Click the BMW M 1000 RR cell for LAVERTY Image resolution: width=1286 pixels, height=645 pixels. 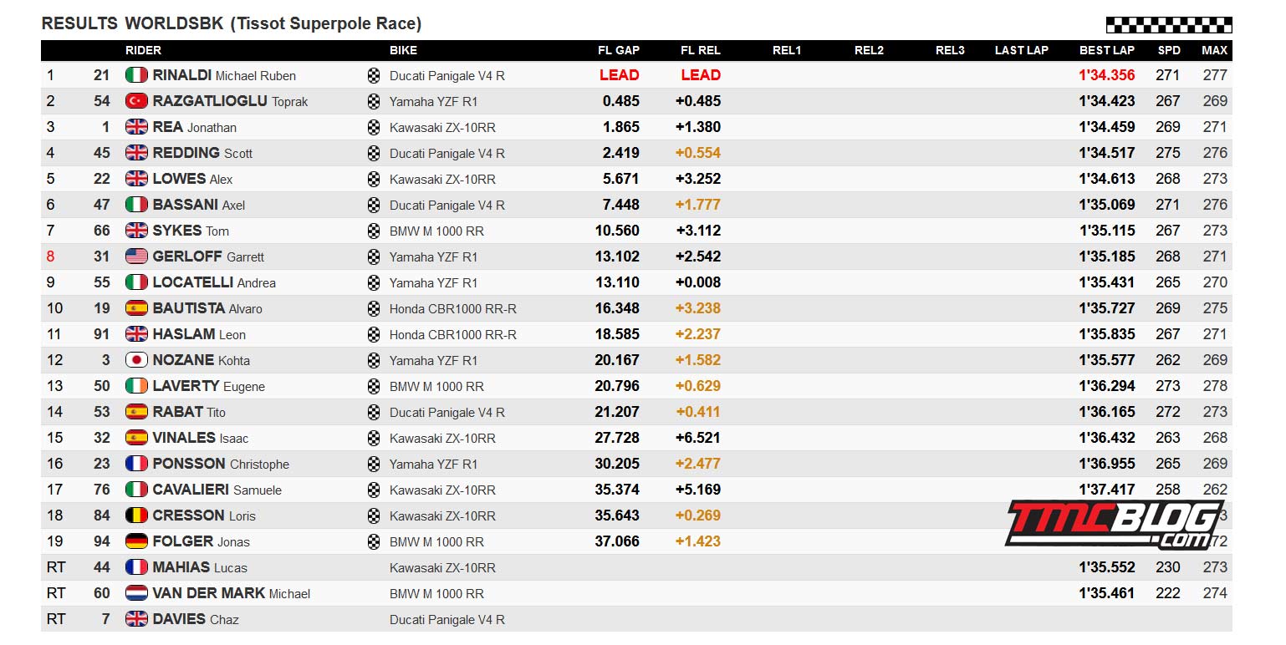436,386
